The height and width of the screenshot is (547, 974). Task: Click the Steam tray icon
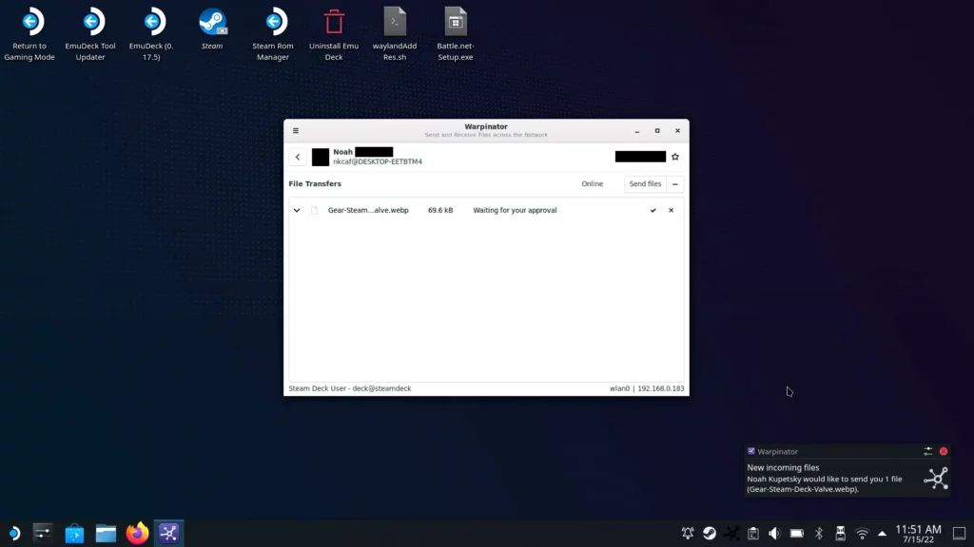(710, 534)
